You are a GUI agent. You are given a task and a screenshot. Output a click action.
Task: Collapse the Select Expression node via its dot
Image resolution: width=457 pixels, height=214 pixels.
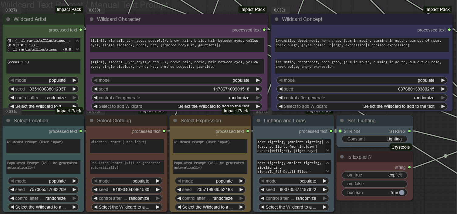(x=175, y=120)
